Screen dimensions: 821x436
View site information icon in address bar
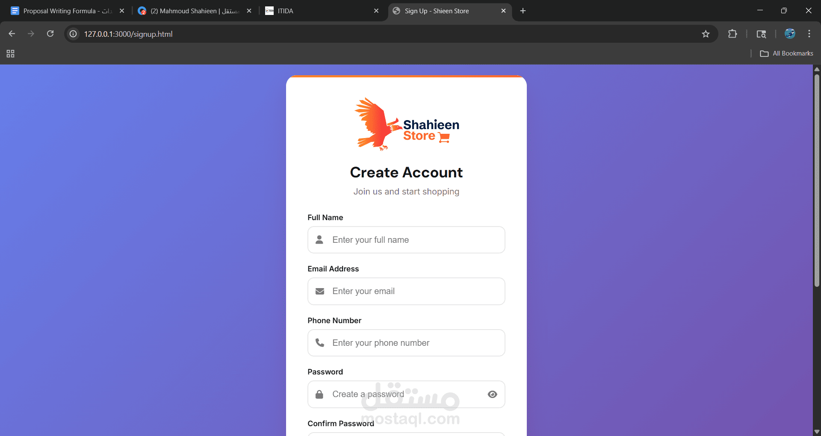(74, 34)
